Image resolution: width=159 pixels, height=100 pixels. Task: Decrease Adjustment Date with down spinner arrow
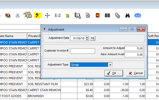[87, 39]
